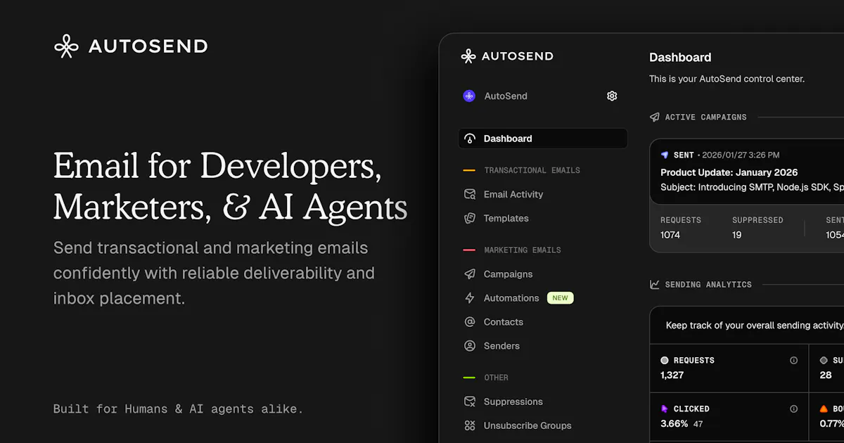The height and width of the screenshot is (443, 844).
Task: Open the Dashboard menu item
Action: 543,139
